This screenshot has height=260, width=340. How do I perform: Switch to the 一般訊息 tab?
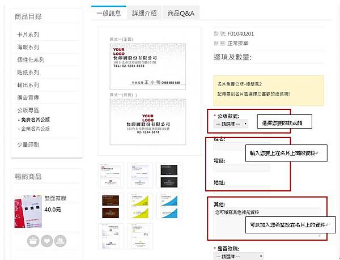coord(109,13)
